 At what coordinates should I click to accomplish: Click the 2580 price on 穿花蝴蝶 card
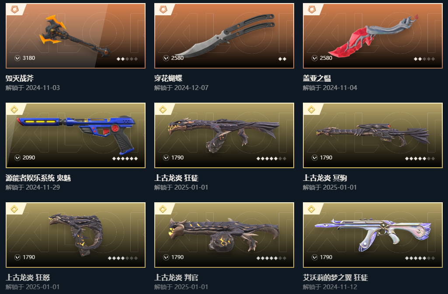pyautogui.click(x=177, y=58)
